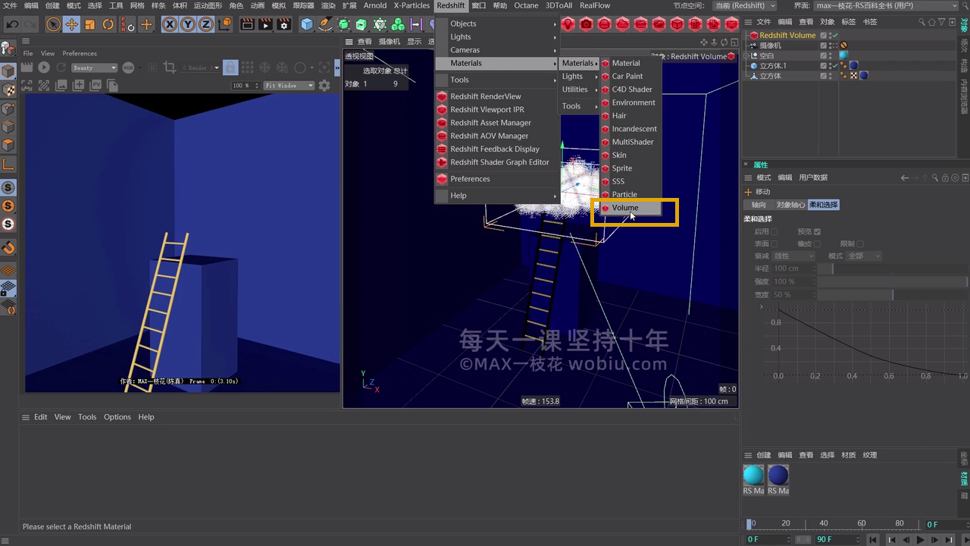Image resolution: width=970 pixels, height=546 pixels.
Task: Adjust the 宽度 width slider
Action: [892, 294]
